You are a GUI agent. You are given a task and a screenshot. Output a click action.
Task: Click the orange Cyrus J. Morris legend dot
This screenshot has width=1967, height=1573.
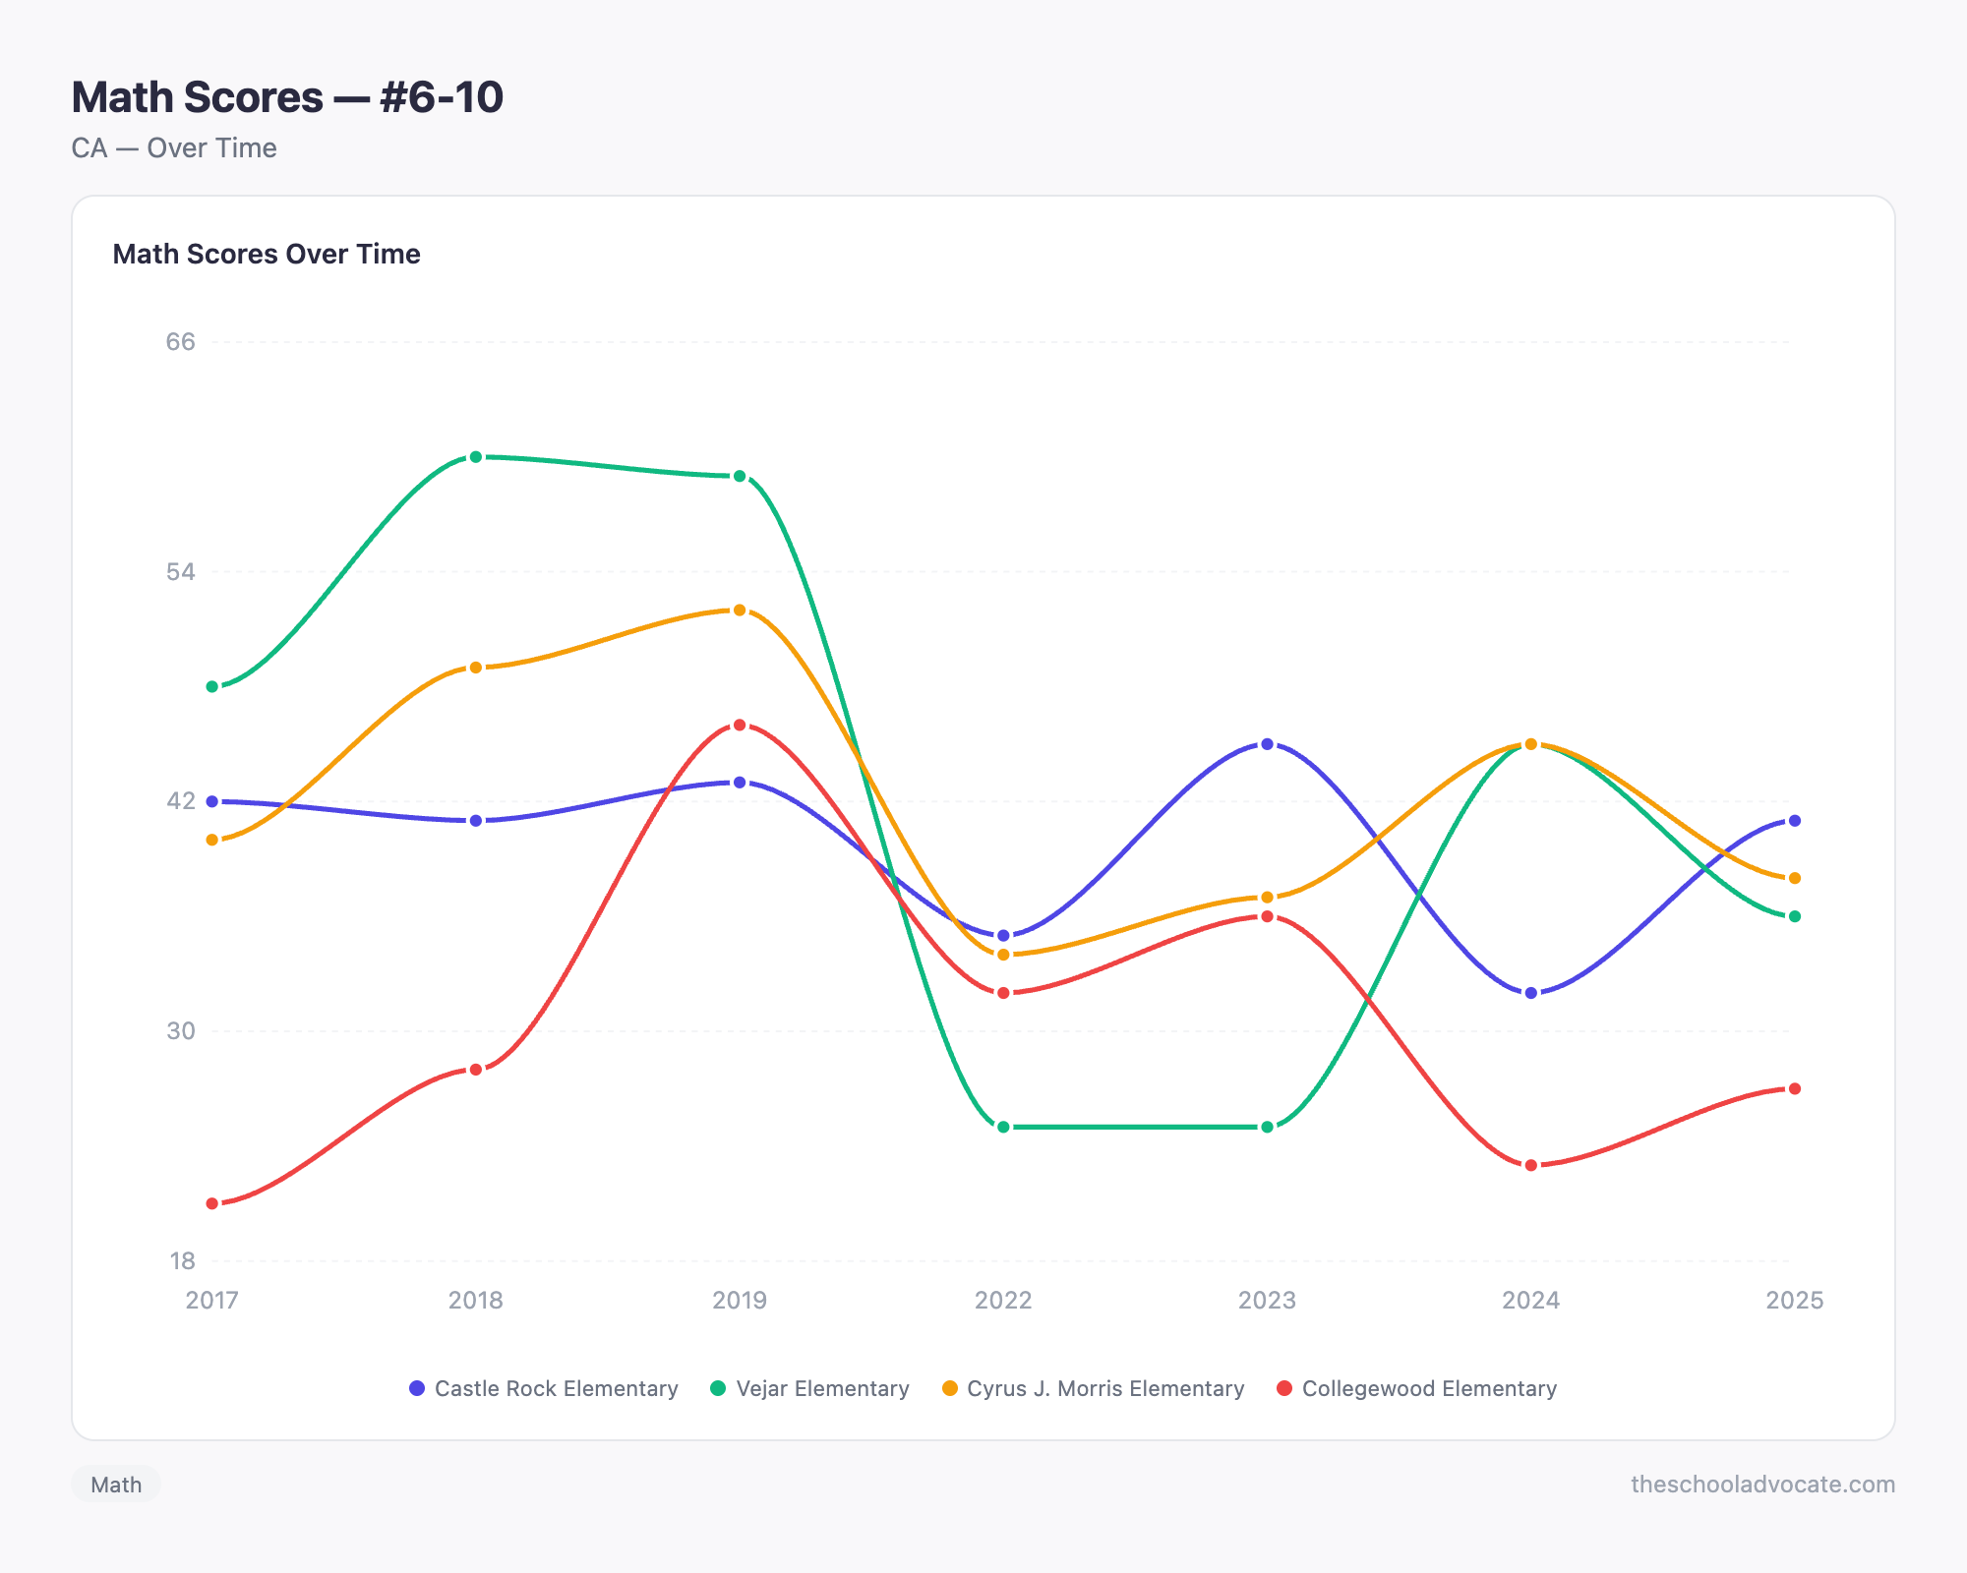[x=949, y=1388]
